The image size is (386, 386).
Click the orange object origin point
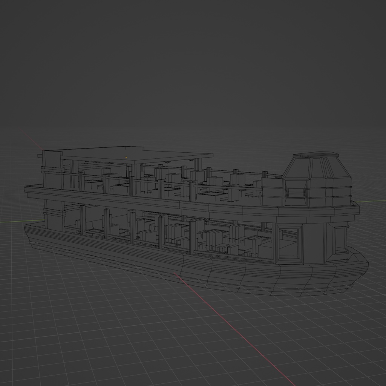[126, 157]
